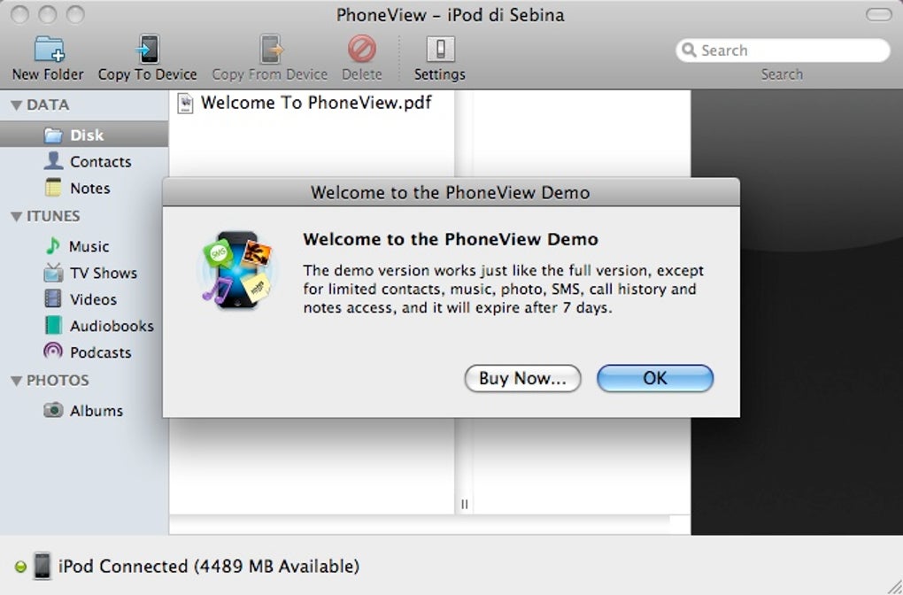This screenshot has width=903, height=595.
Task: Click the Settings label in toolbar
Action: (x=440, y=75)
